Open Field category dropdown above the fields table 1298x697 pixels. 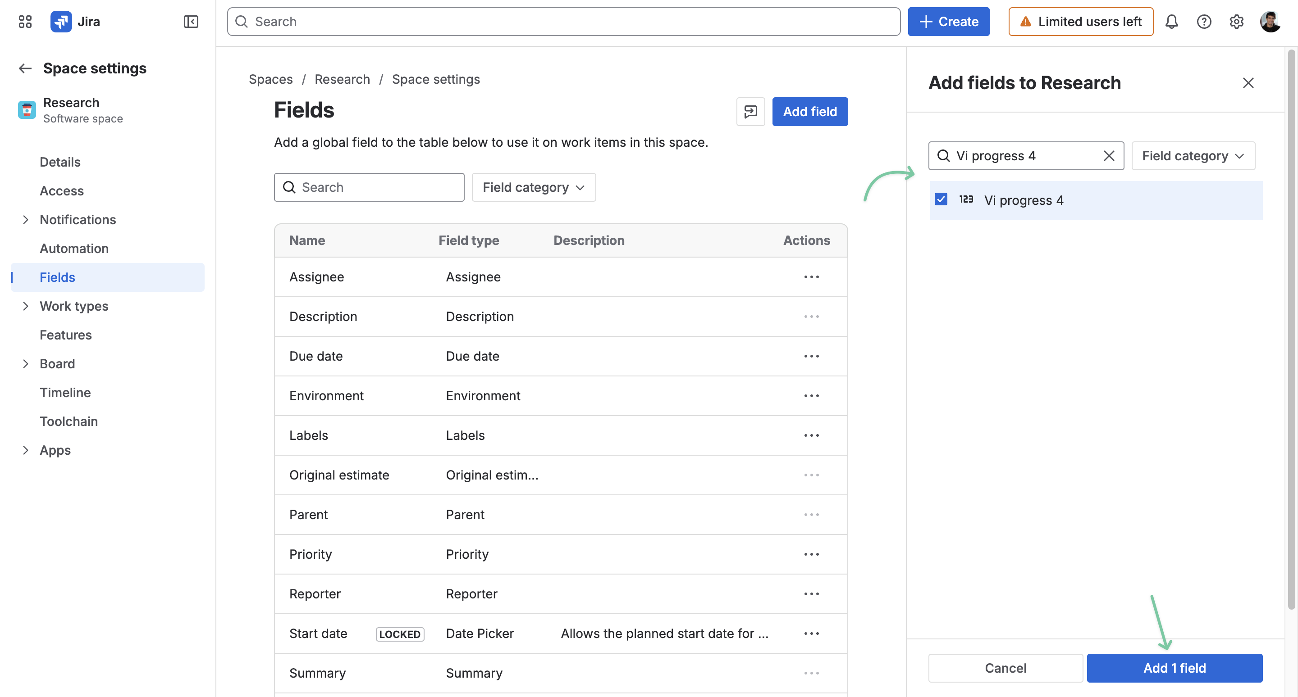tap(534, 187)
